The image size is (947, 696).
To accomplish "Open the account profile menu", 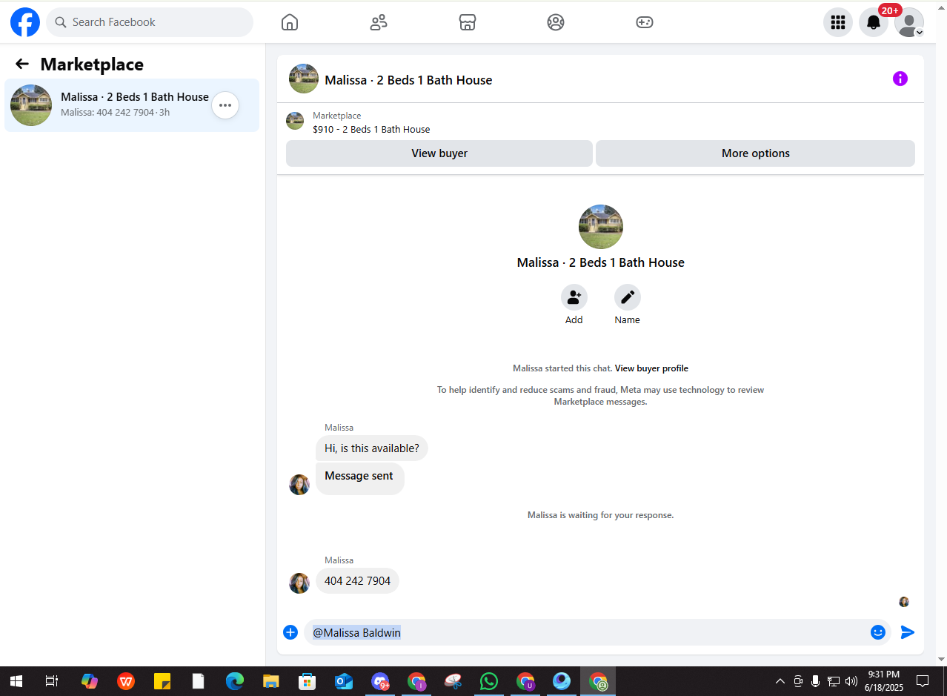I will (909, 22).
